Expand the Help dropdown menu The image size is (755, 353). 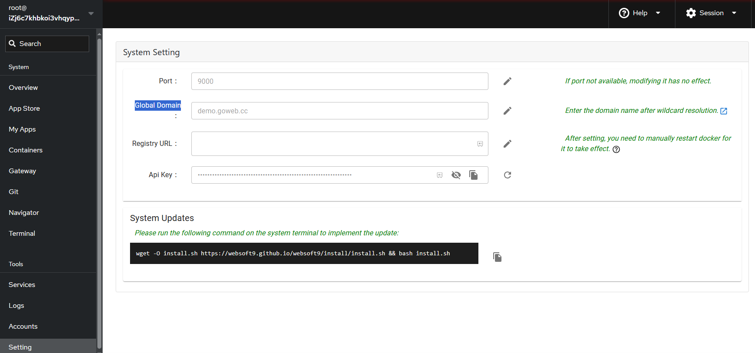(640, 13)
